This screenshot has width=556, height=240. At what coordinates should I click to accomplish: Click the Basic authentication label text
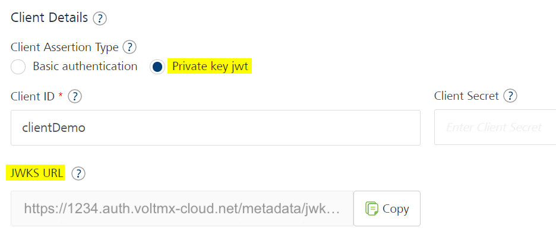click(85, 67)
